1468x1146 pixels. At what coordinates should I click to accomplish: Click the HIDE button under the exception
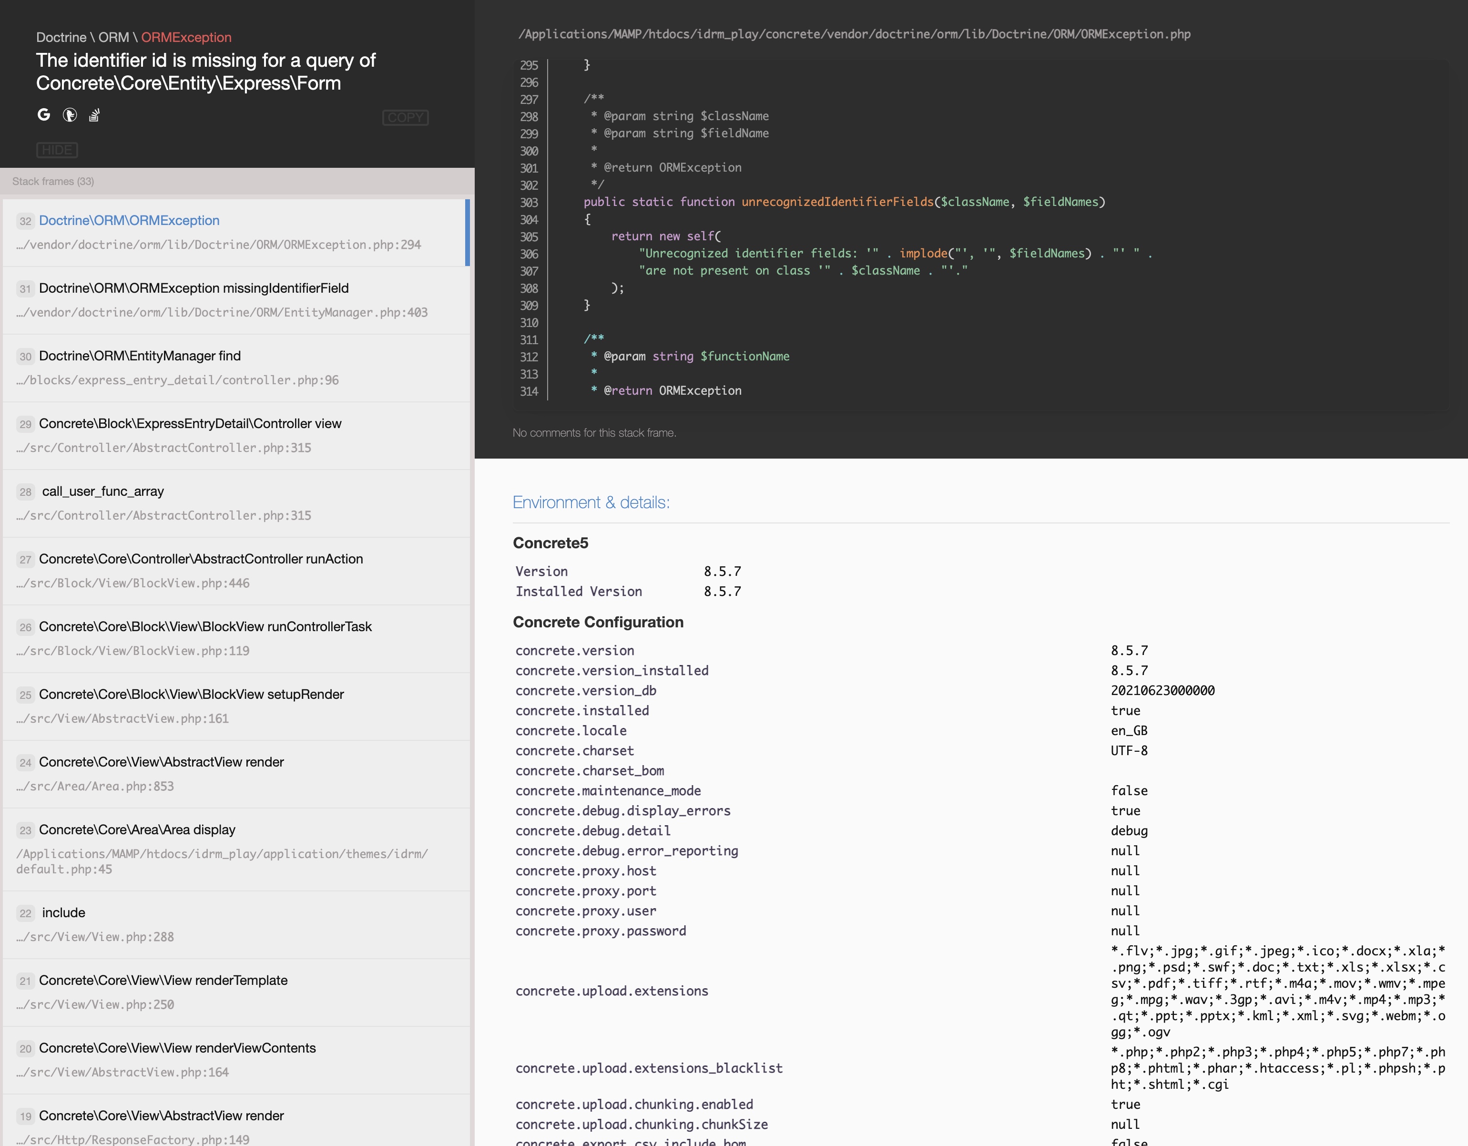coord(57,150)
